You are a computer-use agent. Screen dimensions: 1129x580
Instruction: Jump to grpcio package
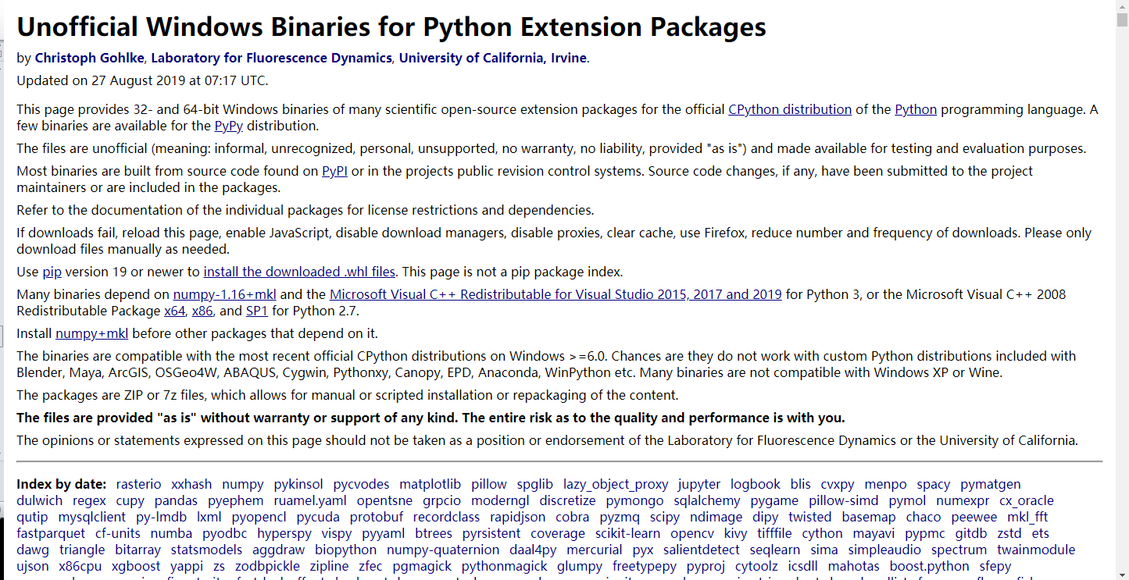point(442,500)
